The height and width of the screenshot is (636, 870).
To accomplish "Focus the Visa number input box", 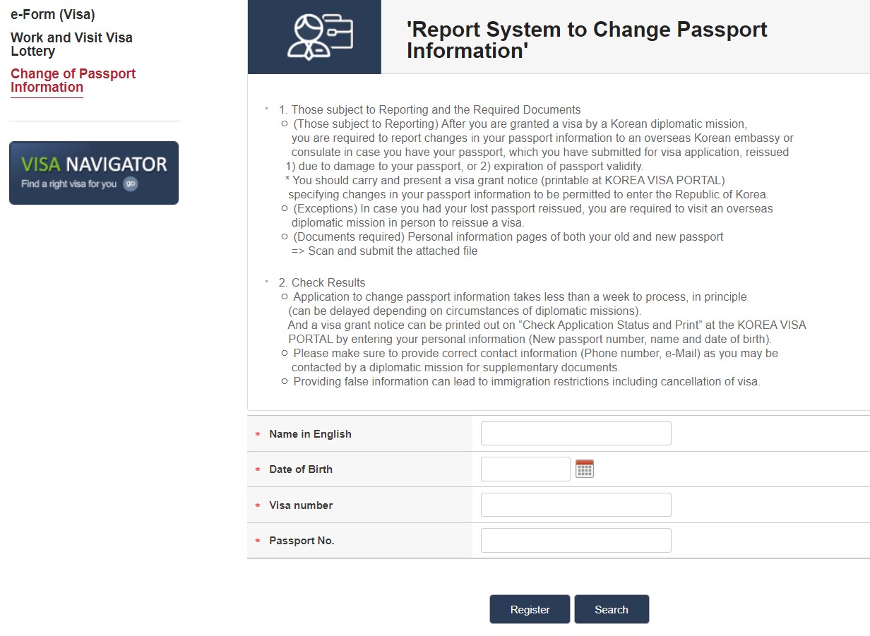I will point(576,505).
